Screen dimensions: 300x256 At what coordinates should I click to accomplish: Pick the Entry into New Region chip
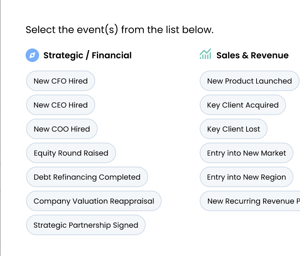click(247, 177)
